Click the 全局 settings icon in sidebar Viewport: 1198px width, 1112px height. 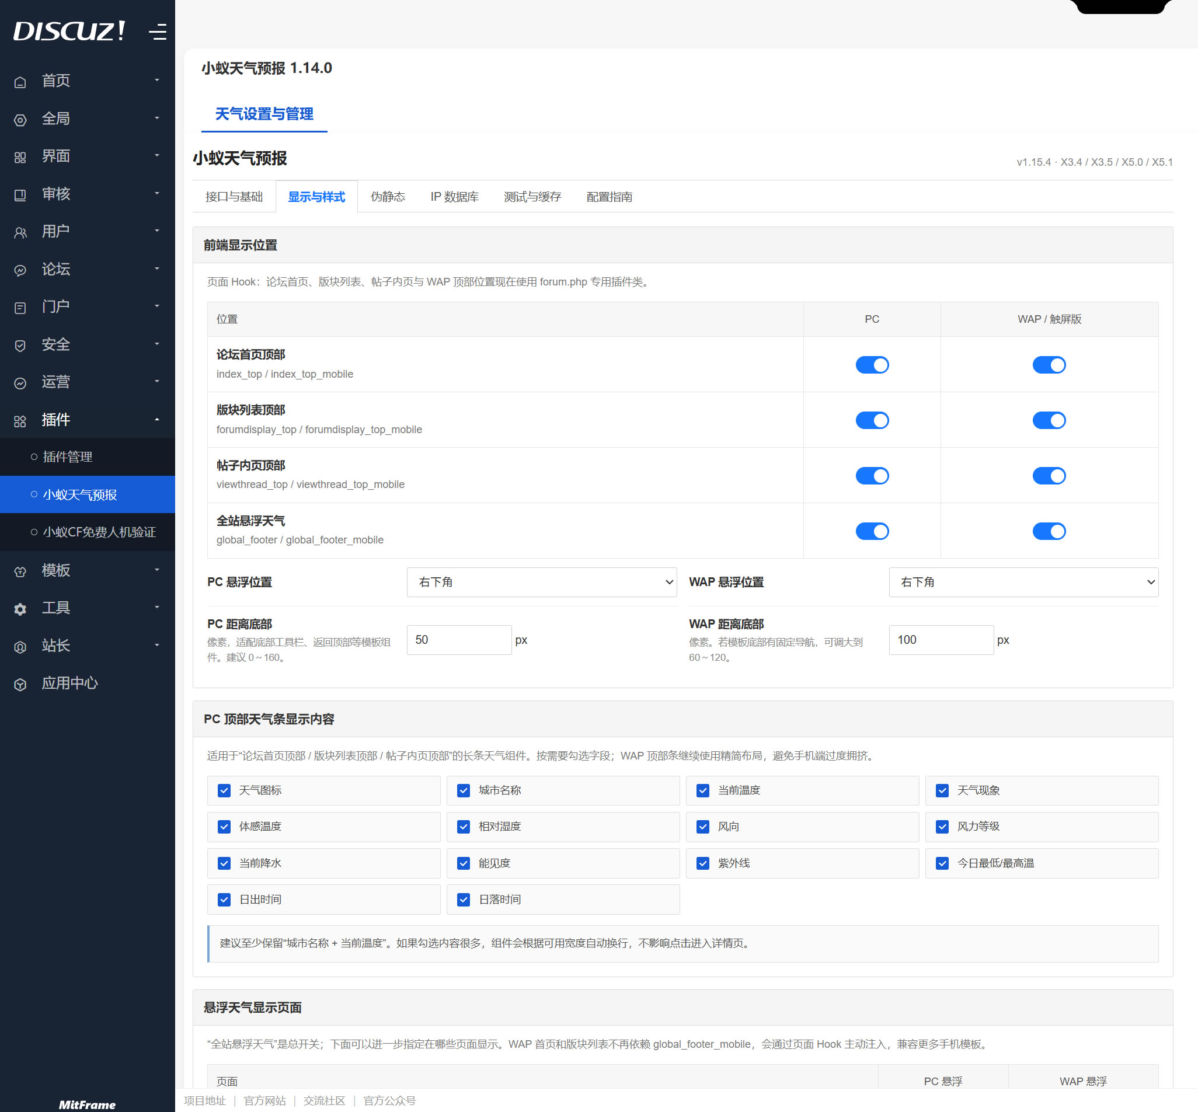[20, 120]
